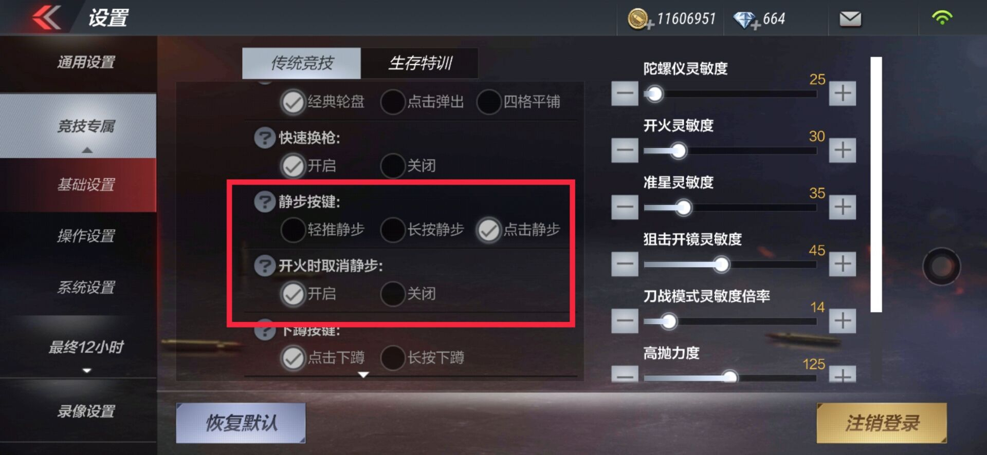The width and height of the screenshot is (987, 455).
Task: Open help for 快速换枪 setting
Action: pyautogui.click(x=265, y=138)
